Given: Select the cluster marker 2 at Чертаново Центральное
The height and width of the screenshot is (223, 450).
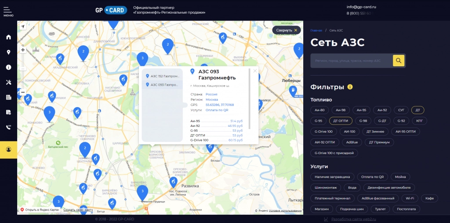Looking at the screenshot, I should (85, 150).
